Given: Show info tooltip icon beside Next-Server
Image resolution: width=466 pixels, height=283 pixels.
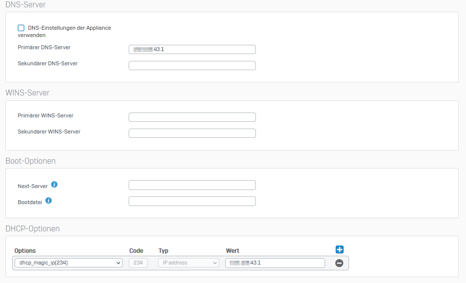Looking at the screenshot, I should 55,185.
